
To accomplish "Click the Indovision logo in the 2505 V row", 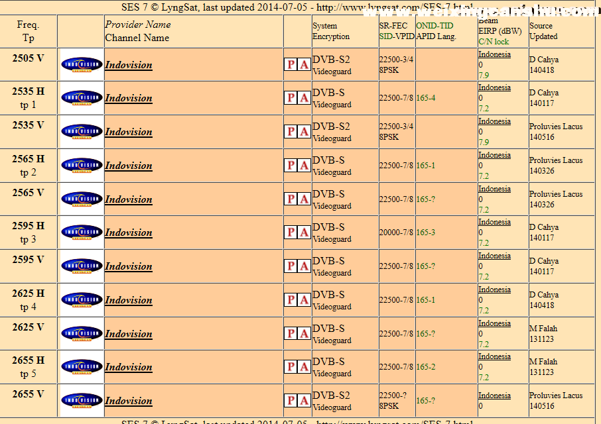I will coord(82,65).
